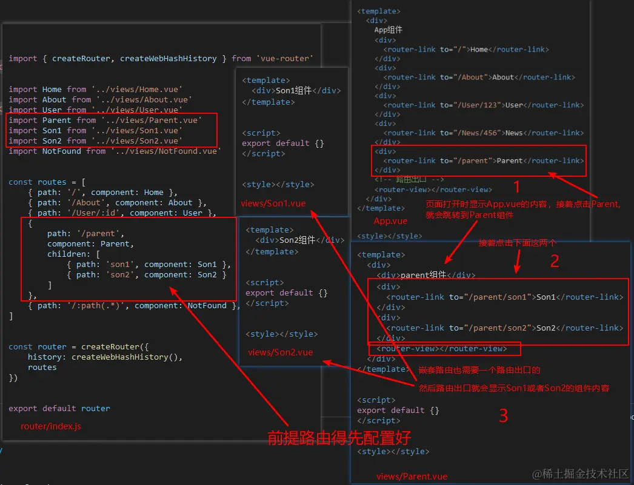The image size is (634, 485).
Task: Click the <style></style> line below the App.vue template
Action: point(389,236)
